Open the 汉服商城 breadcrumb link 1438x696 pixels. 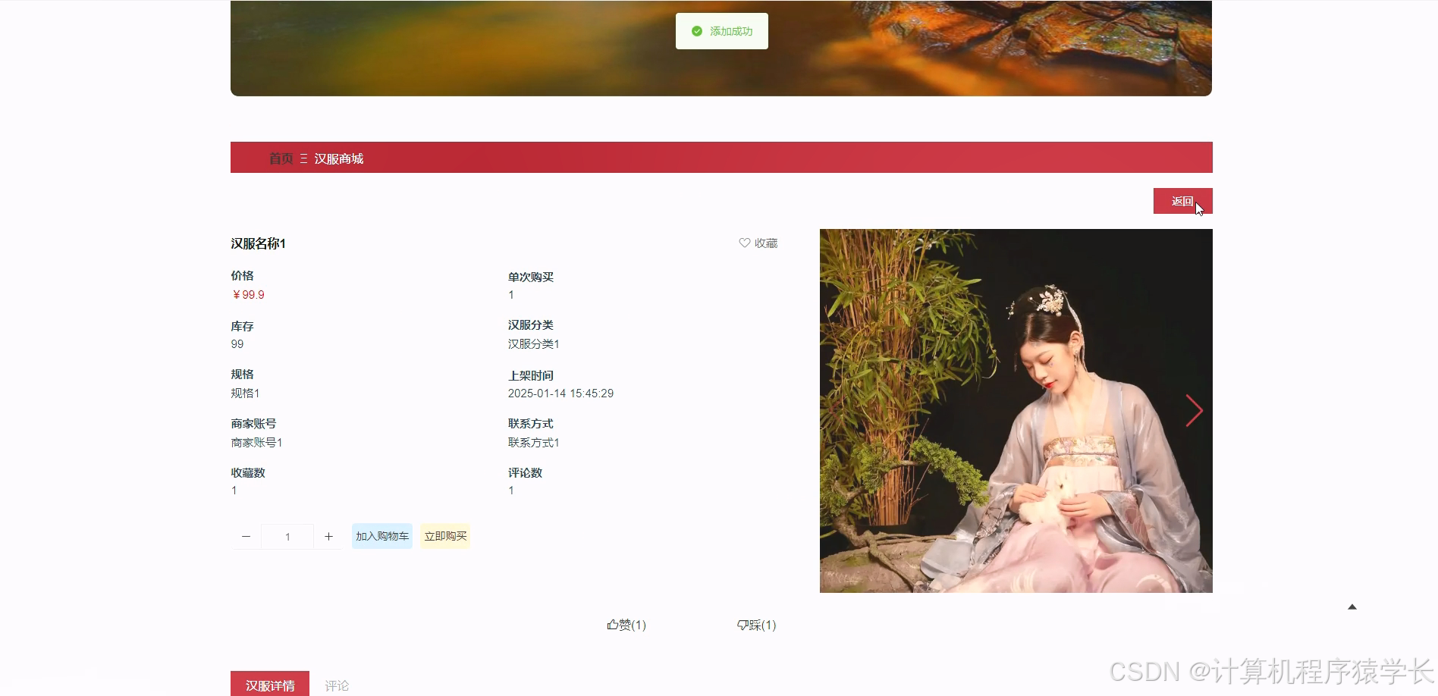click(x=338, y=158)
